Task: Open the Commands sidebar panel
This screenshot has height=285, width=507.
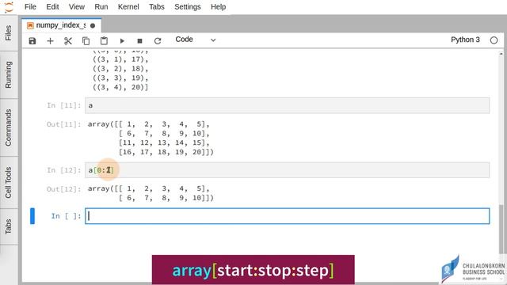Action: coord(9,127)
